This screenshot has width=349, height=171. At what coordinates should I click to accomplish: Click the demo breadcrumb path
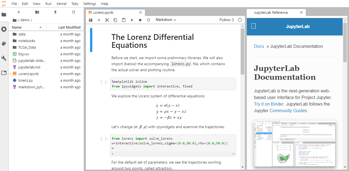point(25,20)
